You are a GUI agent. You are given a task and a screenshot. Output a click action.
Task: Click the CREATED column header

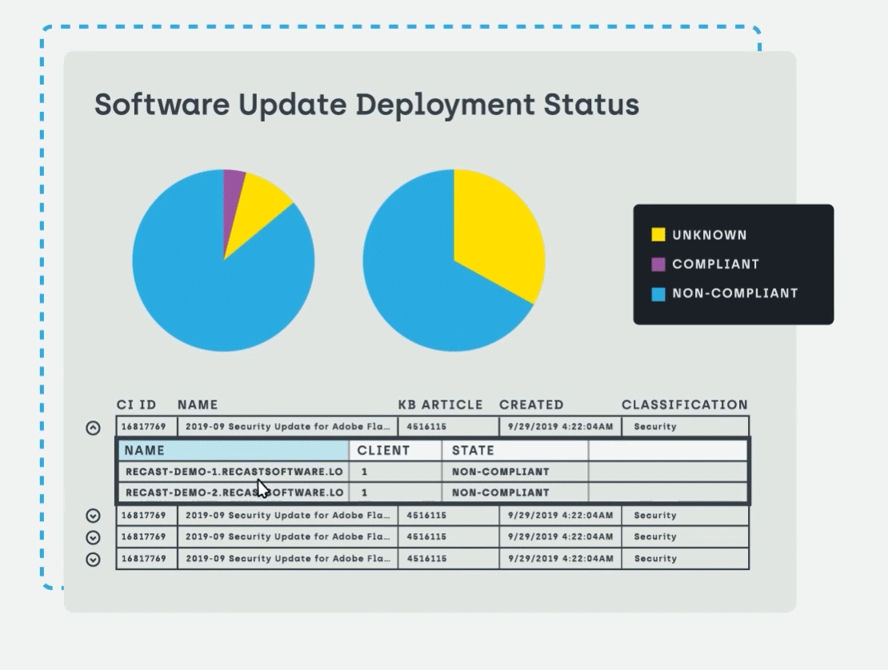point(531,405)
